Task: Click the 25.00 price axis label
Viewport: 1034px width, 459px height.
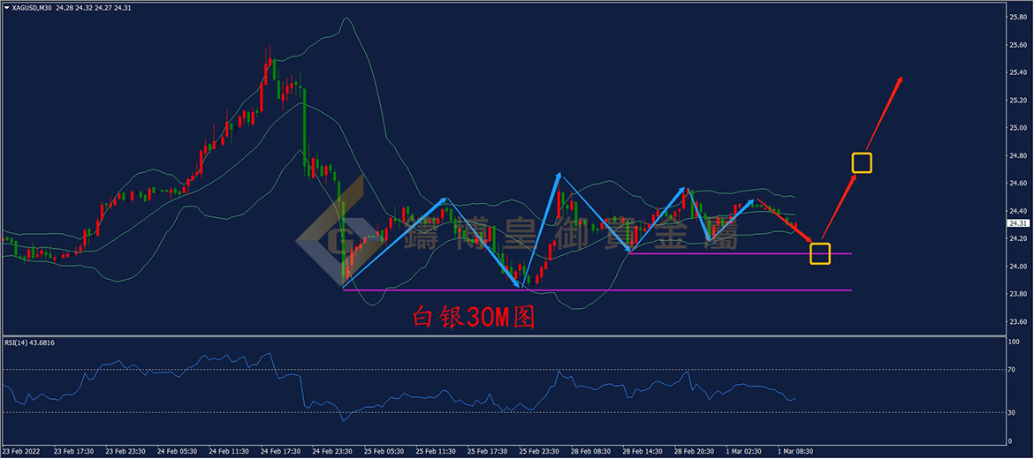Action: (1016, 128)
